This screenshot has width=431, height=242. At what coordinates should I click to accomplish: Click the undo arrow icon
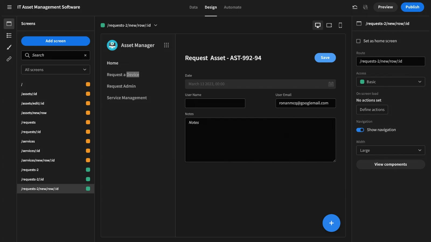(355, 7)
